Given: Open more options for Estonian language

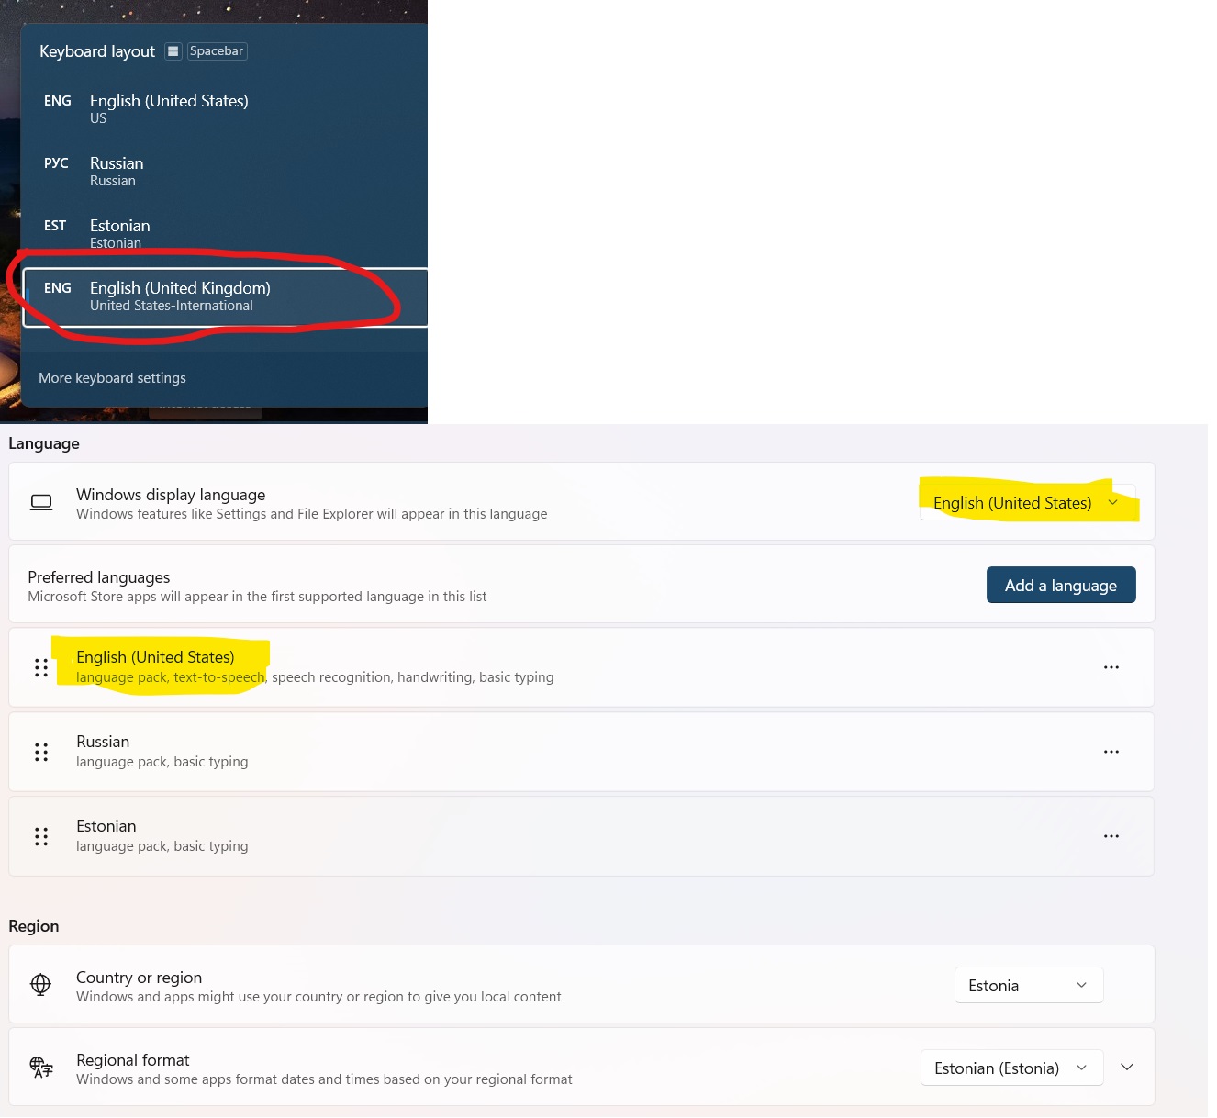Looking at the screenshot, I should (x=1111, y=836).
